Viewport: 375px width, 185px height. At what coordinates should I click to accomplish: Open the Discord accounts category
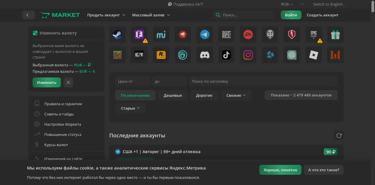pyautogui.click(x=205, y=55)
